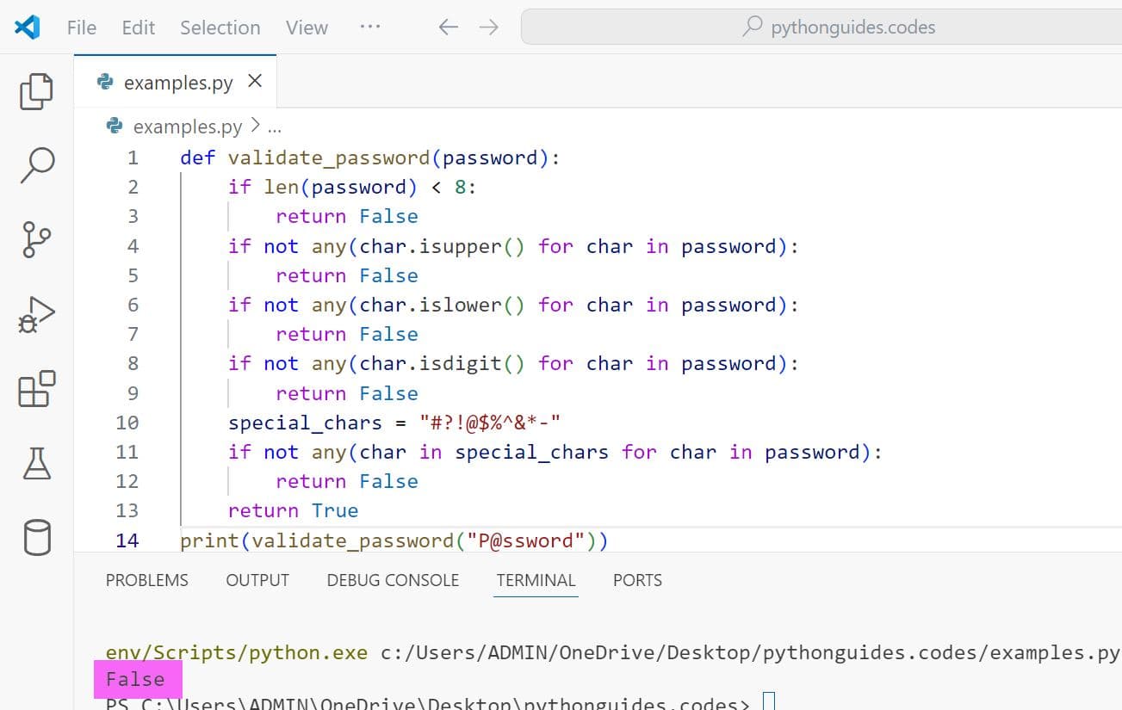
Task: Open the View menu
Action: pos(307,28)
